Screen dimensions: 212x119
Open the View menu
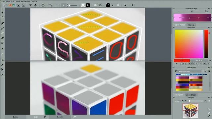pos(8,1)
